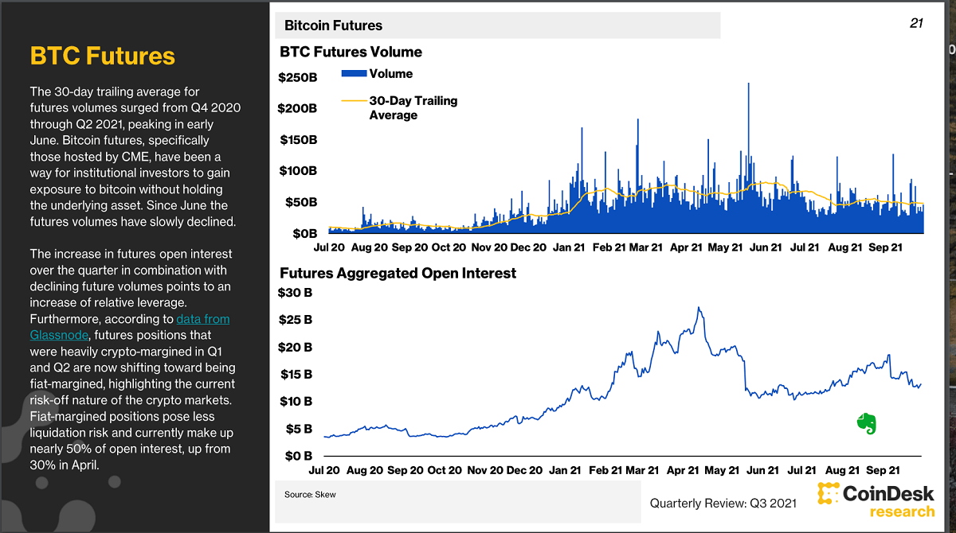
Task: Click the green Evernote elephant icon
Action: (x=866, y=424)
